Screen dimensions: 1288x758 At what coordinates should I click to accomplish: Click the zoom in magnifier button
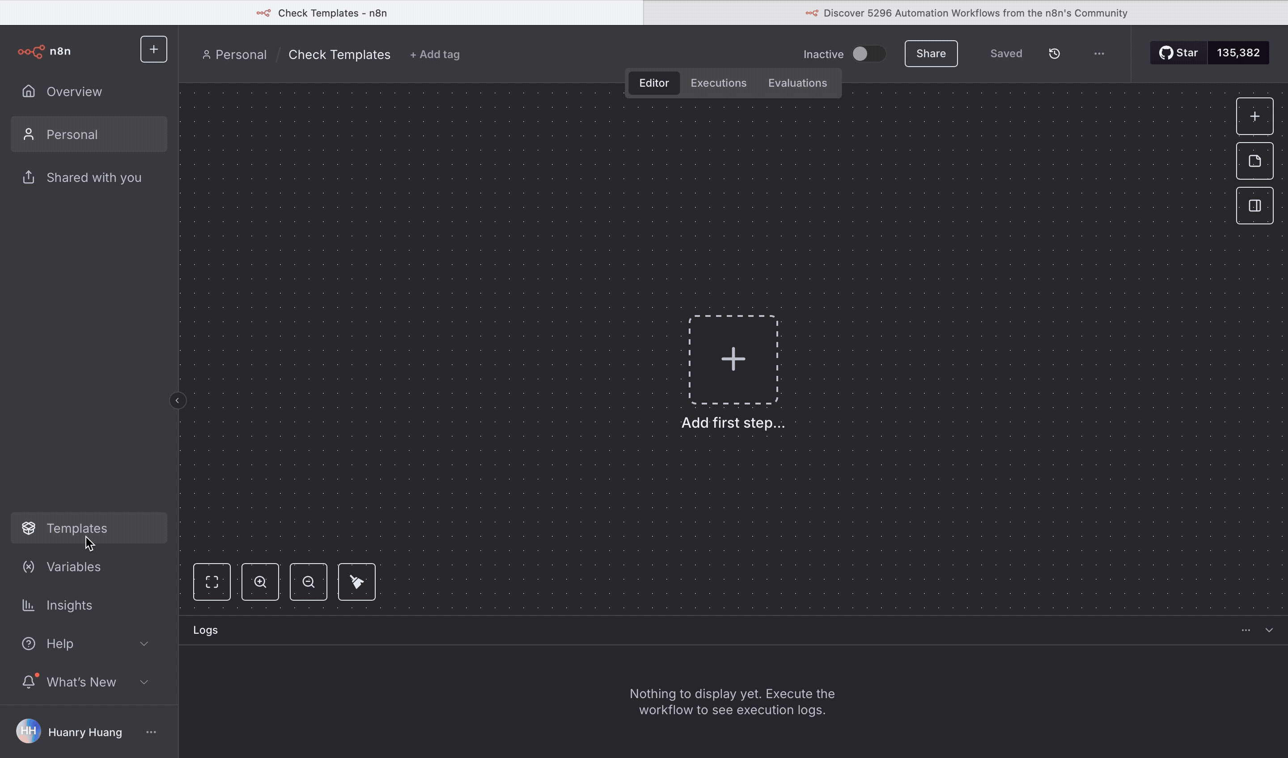(260, 582)
